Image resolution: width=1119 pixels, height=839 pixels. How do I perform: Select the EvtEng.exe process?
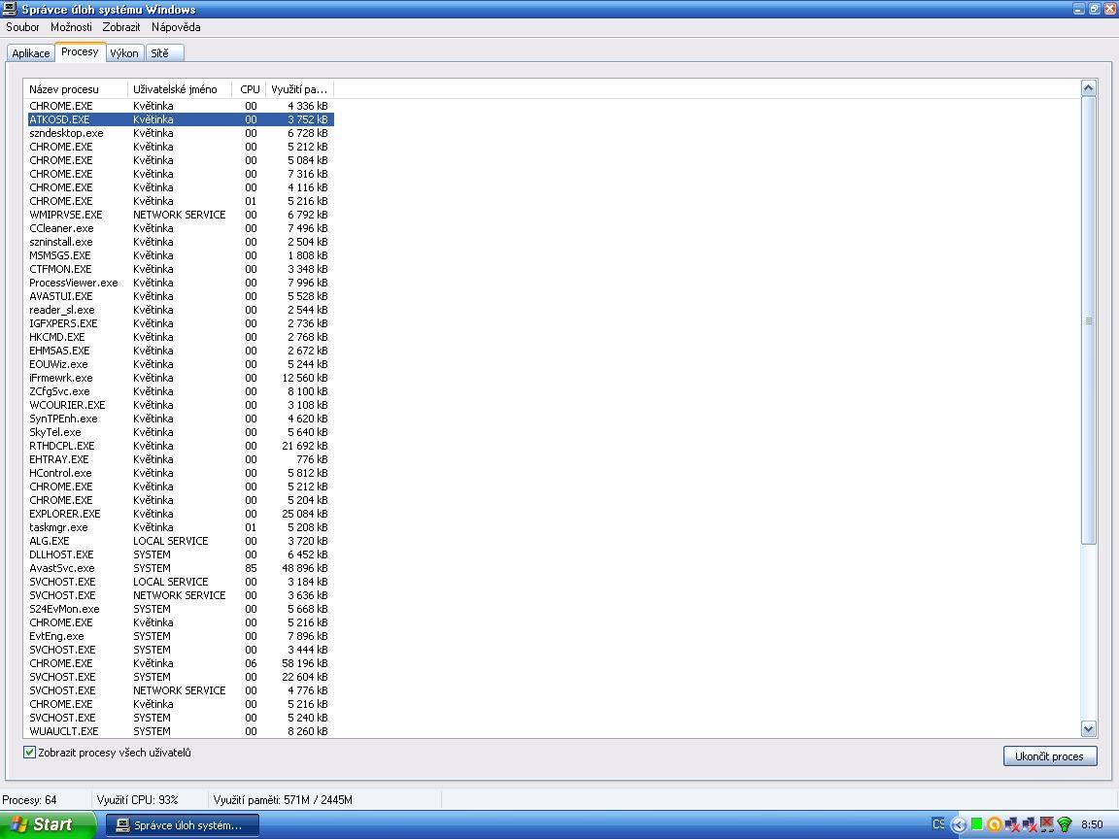[x=181, y=636]
